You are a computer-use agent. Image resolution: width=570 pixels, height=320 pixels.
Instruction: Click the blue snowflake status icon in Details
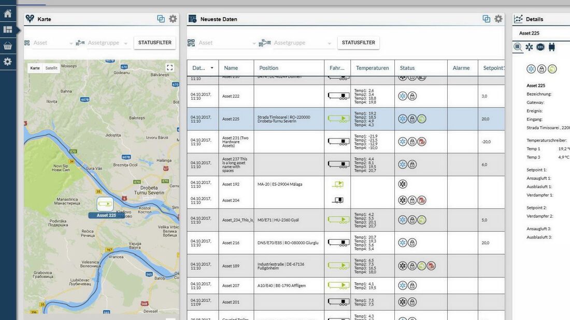click(531, 69)
